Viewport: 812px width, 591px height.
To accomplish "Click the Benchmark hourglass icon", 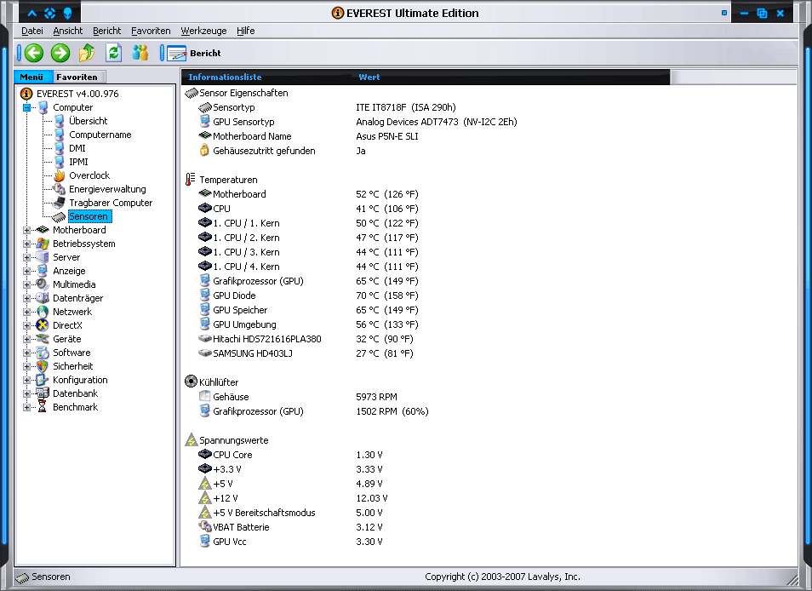I will tap(43, 407).
